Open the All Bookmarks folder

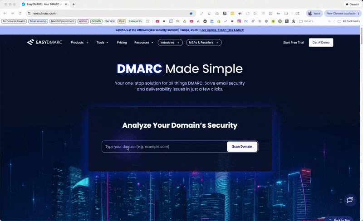[348, 21]
